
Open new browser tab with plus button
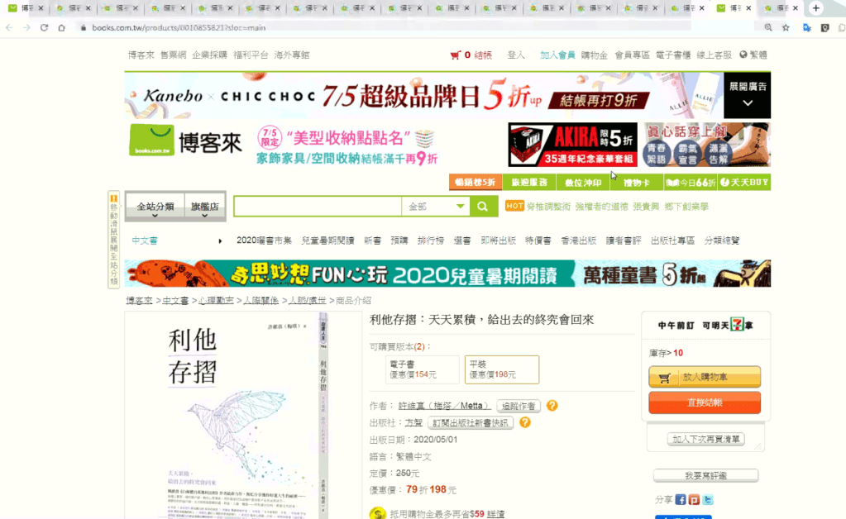click(x=815, y=8)
